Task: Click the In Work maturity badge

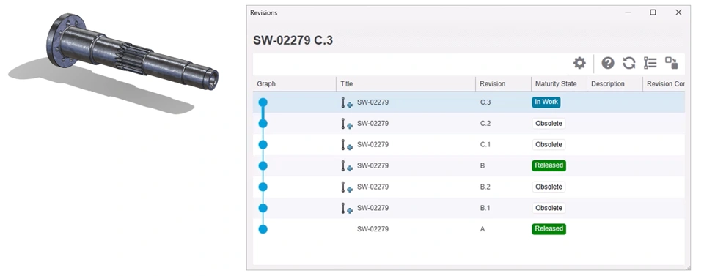Action: coord(546,102)
